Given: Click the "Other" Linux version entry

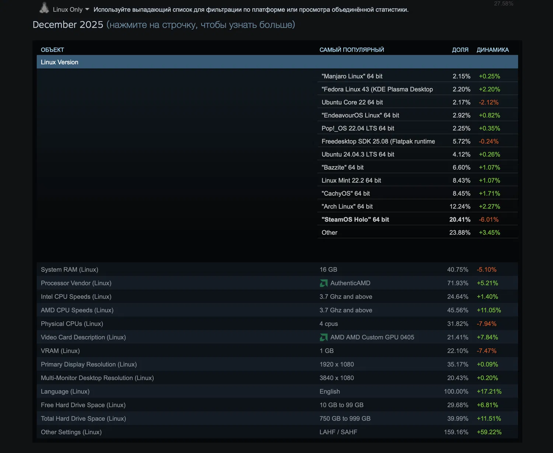Looking at the screenshot, I should pos(329,233).
